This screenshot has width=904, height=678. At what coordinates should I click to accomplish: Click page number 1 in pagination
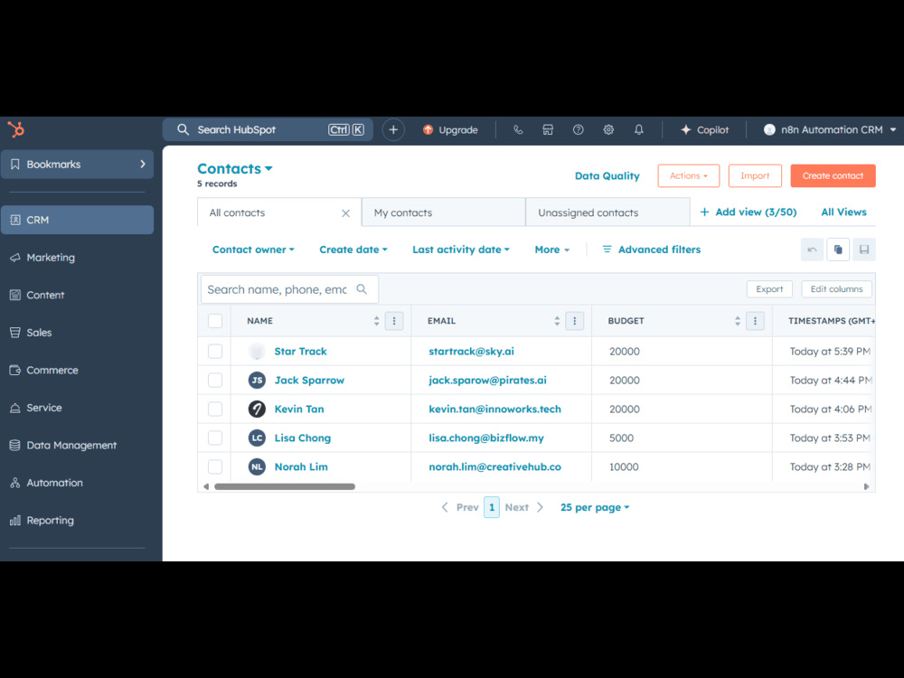492,507
